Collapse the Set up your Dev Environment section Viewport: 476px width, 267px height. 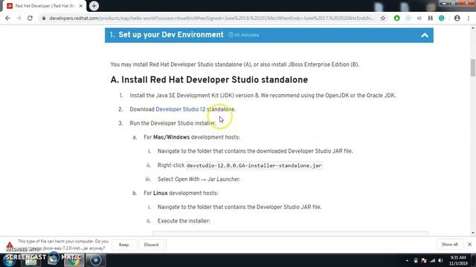tap(425, 35)
